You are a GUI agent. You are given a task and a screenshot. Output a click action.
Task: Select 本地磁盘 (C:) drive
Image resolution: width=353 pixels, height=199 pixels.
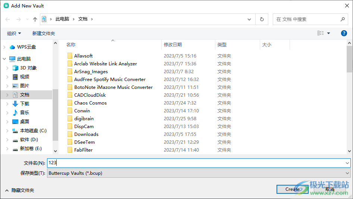click(x=33, y=130)
